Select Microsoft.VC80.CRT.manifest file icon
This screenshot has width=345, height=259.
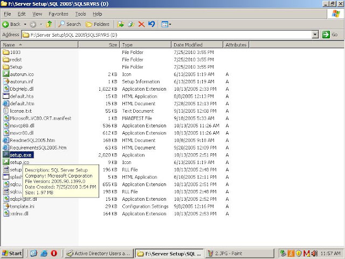(6, 118)
